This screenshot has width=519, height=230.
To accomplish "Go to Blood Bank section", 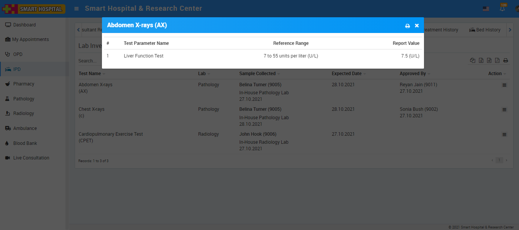I will click(x=25, y=143).
